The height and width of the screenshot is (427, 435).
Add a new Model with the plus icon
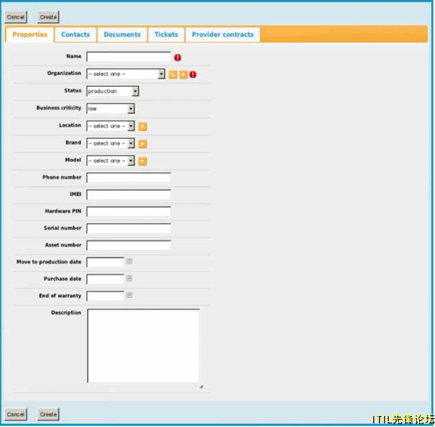[x=143, y=161]
